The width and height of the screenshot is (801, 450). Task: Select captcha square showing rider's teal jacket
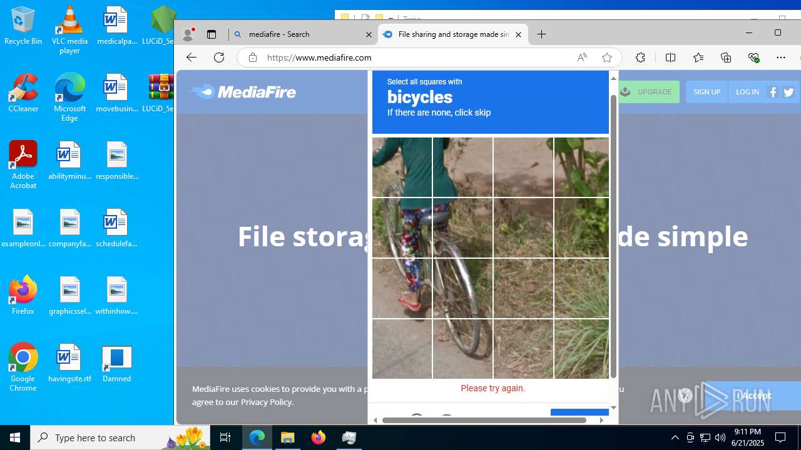(402, 167)
